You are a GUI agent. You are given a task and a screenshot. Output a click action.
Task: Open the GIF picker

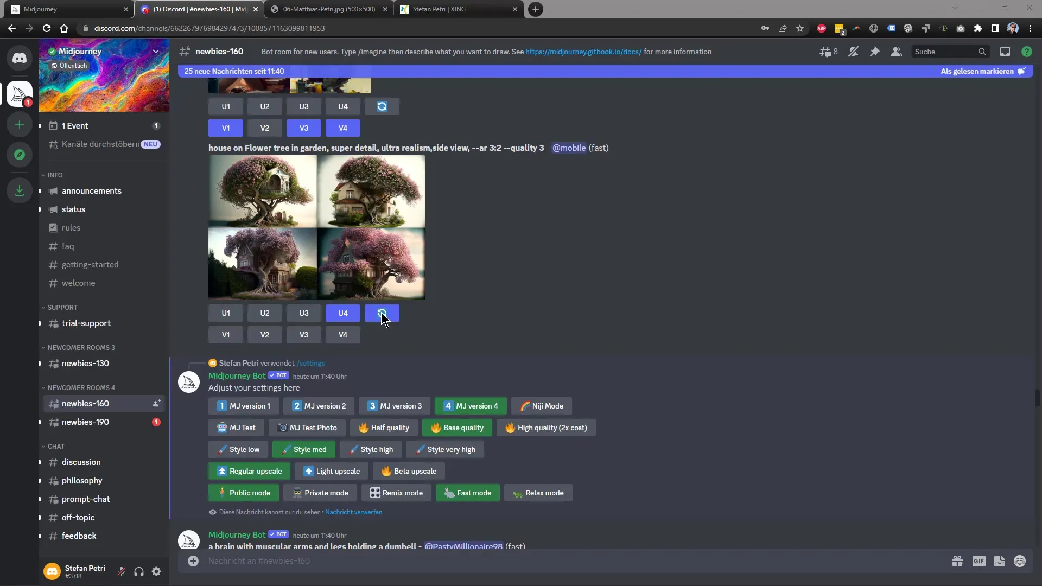coord(979,561)
